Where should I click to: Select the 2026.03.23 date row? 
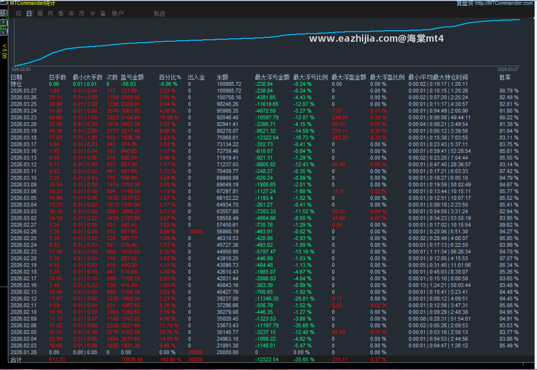(23, 117)
